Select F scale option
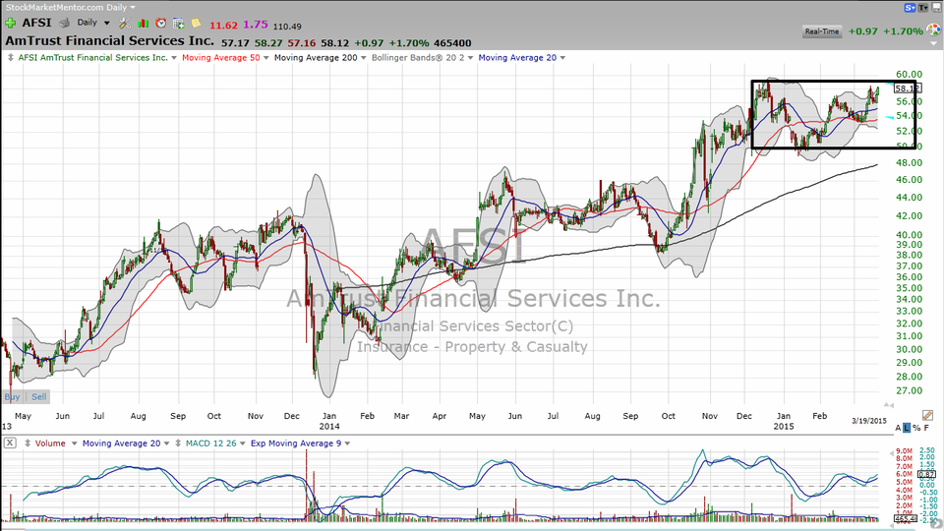 click(x=926, y=428)
